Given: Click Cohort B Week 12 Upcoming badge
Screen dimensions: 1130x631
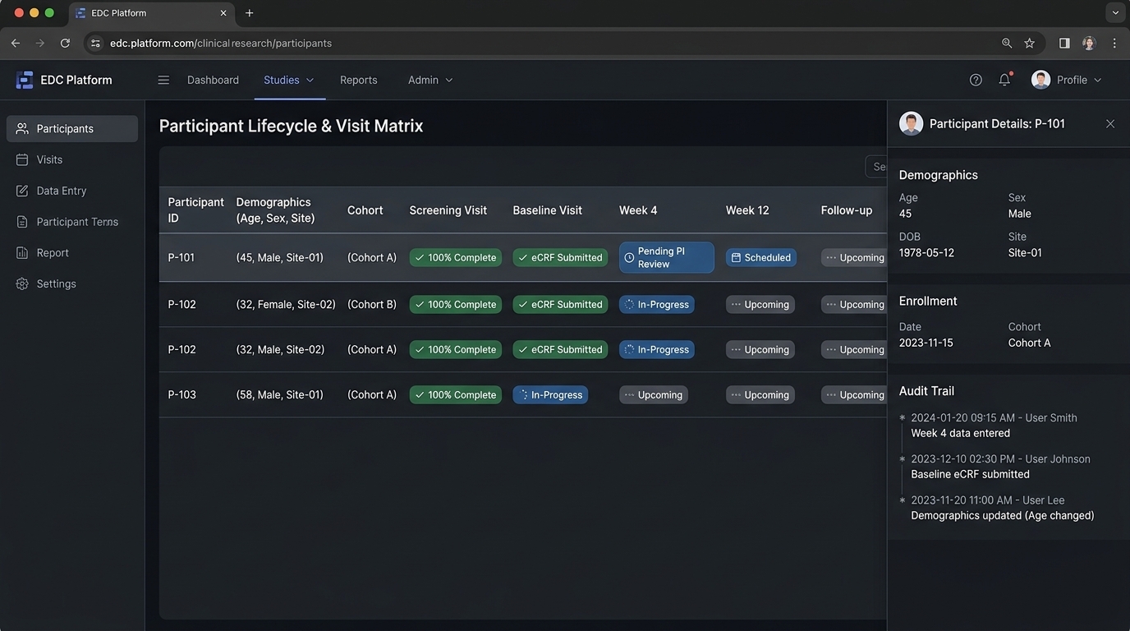Looking at the screenshot, I should pyautogui.click(x=760, y=304).
